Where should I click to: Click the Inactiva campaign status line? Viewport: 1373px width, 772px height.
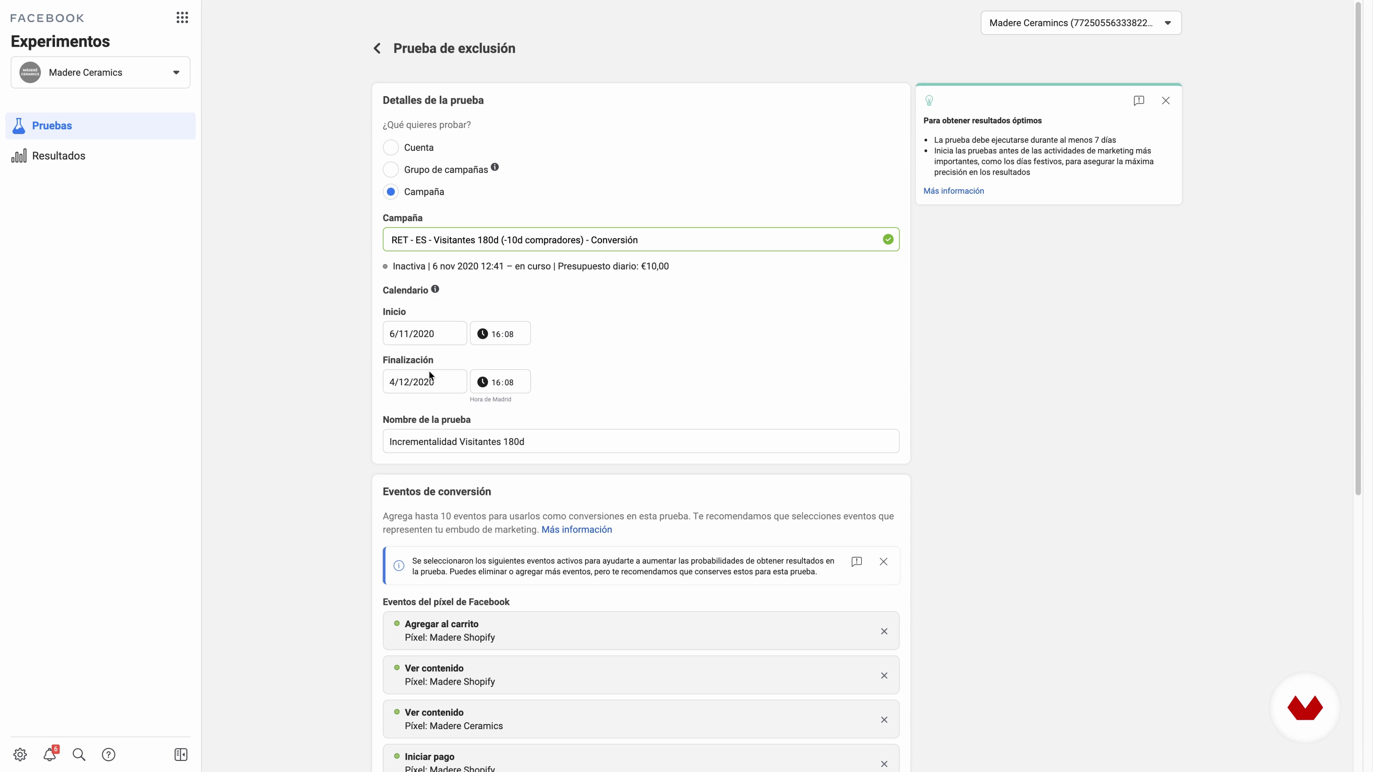(x=526, y=266)
